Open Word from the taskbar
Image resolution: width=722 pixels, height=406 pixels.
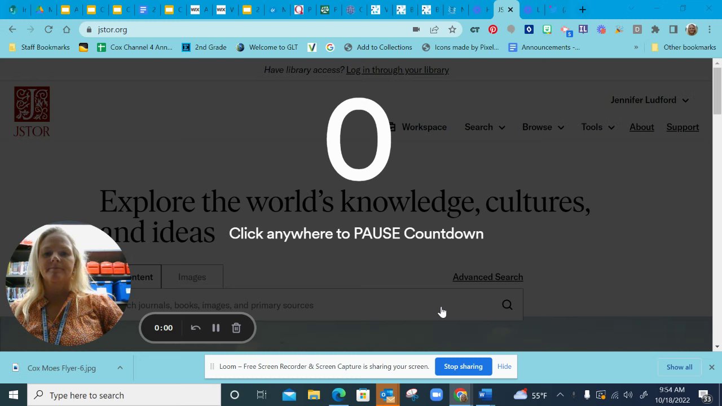click(x=485, y=395)
